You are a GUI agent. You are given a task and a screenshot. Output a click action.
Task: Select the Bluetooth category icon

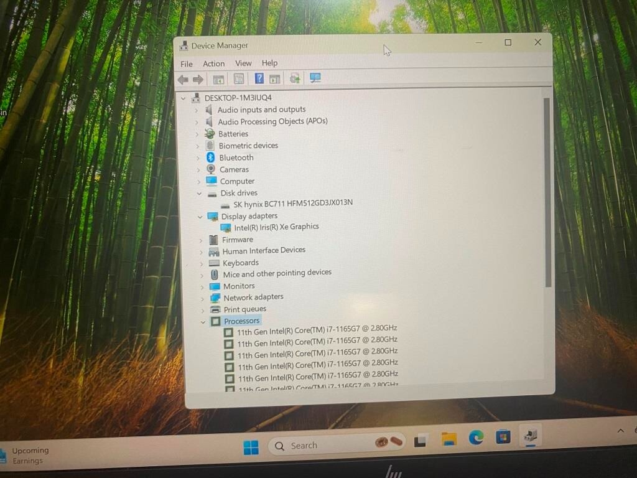point(210,157)
